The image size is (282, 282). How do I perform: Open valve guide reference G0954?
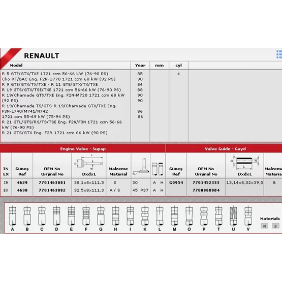[x=176, y=182]
